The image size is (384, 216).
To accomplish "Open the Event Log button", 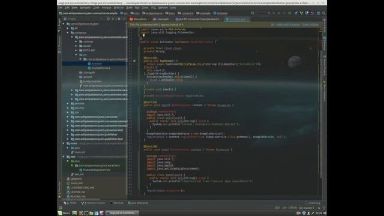I will click(x=313, y=203).
